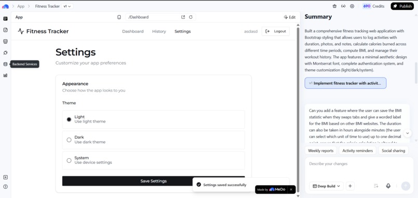Click the plus attachment button in chat
The image size is (418, 198).
coord(350,186)
